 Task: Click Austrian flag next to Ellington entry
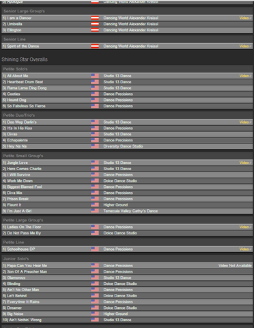tap(95, 30)
